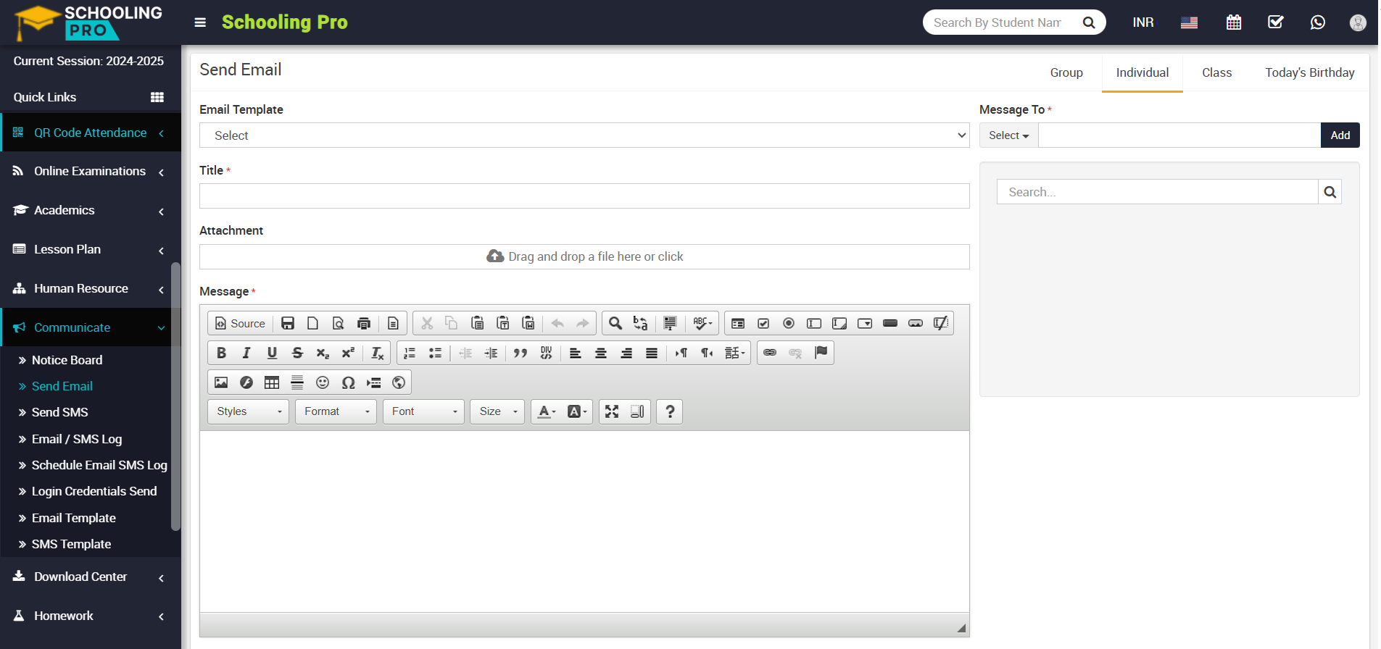Click the student search magnifier icon
1381x649 pixels.
(1088, 22)
